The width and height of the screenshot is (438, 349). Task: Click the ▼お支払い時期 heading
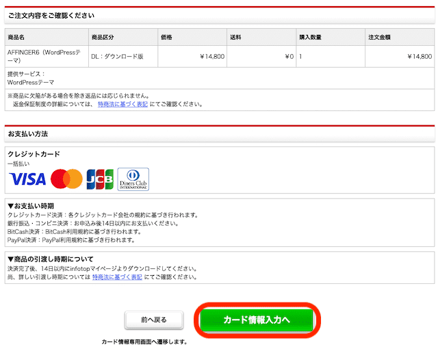click(x=31, y=206)
